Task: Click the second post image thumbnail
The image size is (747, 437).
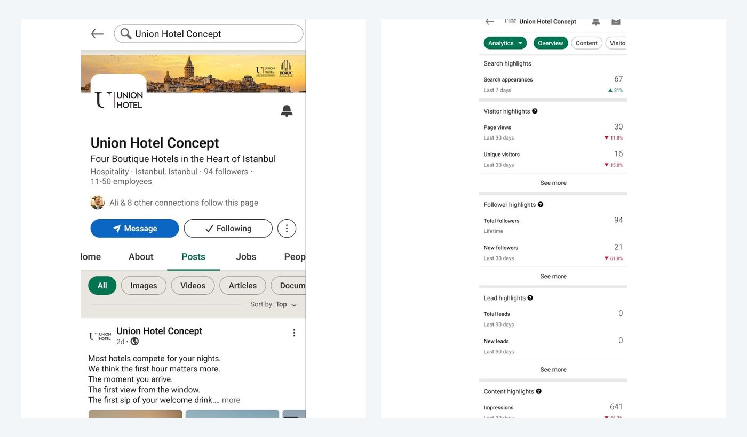Action: click(232, 414)
